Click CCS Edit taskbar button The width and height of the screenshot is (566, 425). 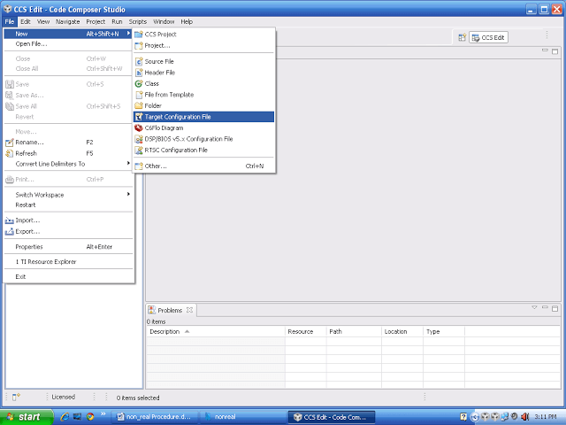pos(332,417)
